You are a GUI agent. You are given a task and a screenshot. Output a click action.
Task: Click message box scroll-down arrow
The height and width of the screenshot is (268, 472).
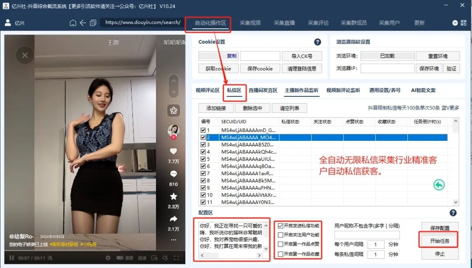266,249
